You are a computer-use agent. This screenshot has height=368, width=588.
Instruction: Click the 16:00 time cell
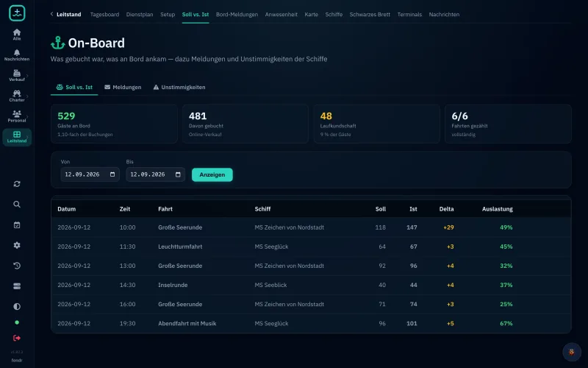pos(127,304)
